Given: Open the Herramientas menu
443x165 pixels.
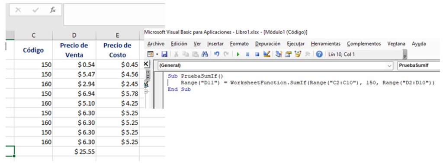Looking at the screenshot, I should point(326,44).
